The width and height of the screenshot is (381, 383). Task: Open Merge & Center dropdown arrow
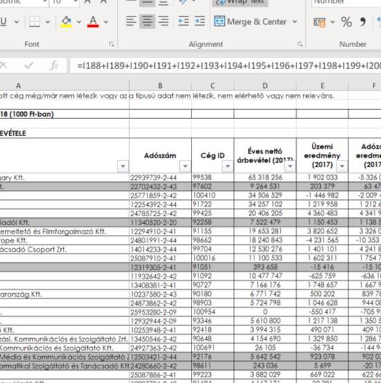295,21
